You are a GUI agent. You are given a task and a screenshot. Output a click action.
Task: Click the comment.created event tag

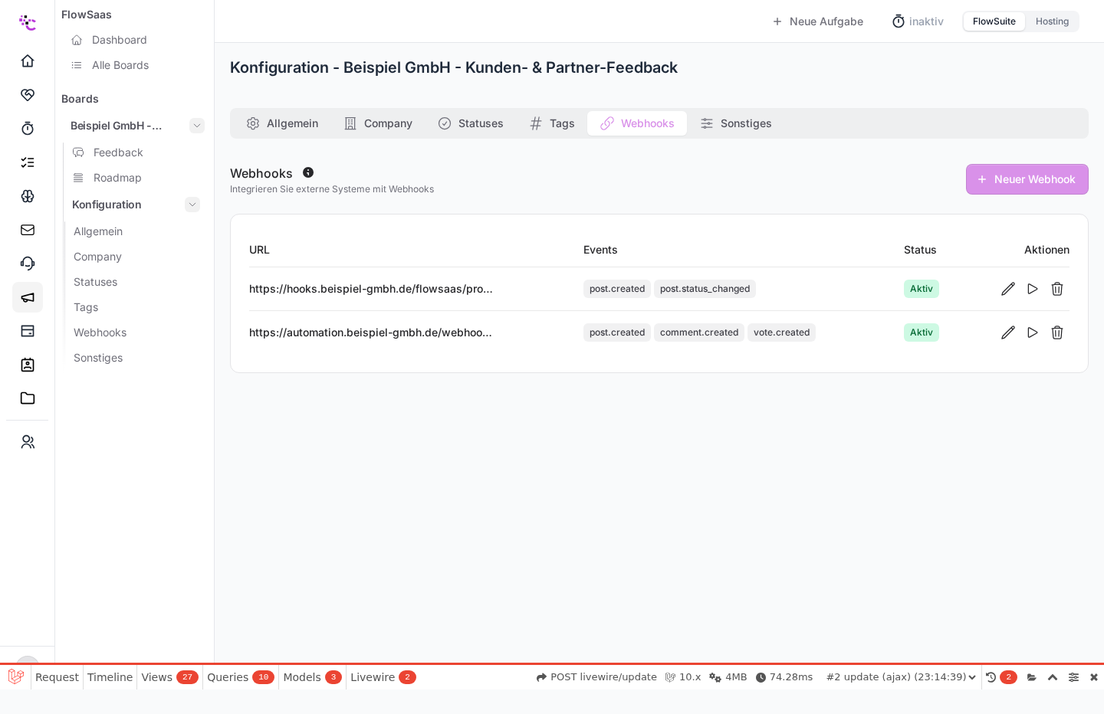[x=699, y=332]
